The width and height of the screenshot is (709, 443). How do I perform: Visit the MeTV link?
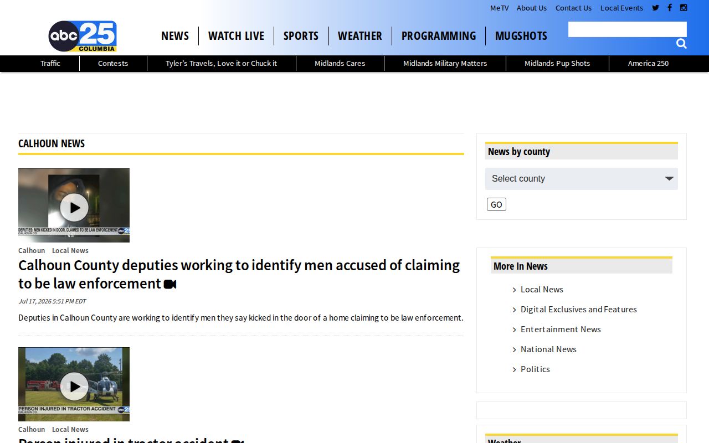click(x=499, y=8)
